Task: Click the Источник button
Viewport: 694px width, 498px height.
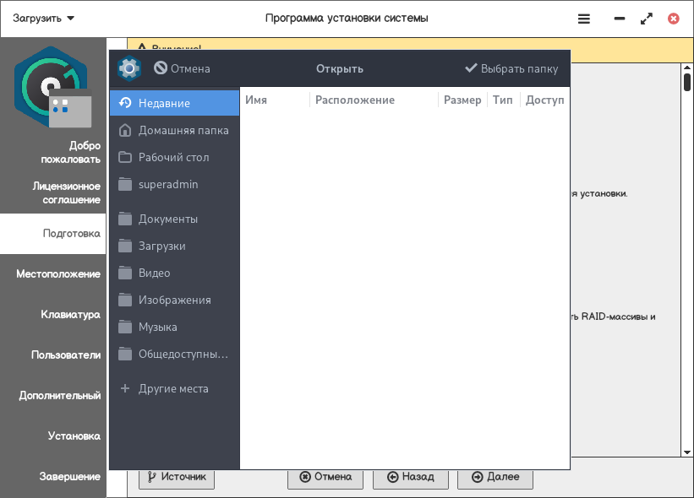Action: point(177,477)
